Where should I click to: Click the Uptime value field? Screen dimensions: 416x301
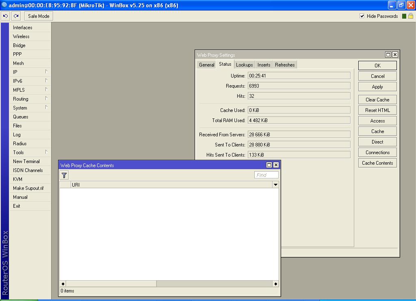(x=299, y=76)
